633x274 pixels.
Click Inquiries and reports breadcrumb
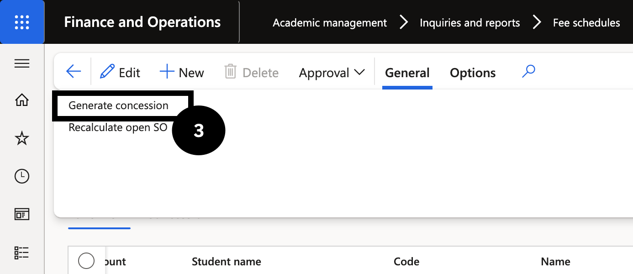(470, 23)
